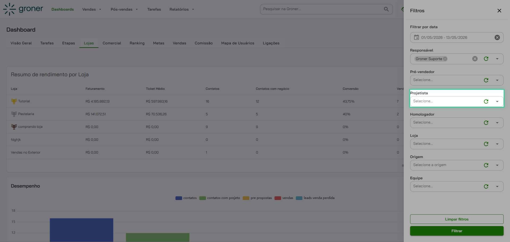Click the gold trophy beside Tutorial

(14, 101)
